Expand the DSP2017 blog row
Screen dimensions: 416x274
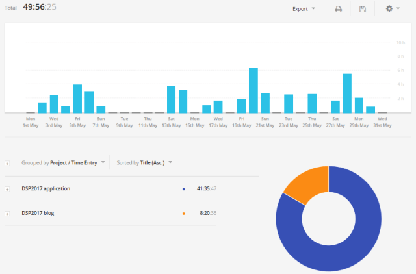coord(8,214)
